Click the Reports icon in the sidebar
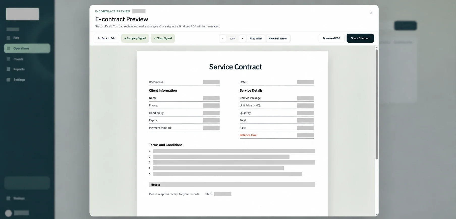Viewport: 456px width, 219px height. click(x=9, y=69)
